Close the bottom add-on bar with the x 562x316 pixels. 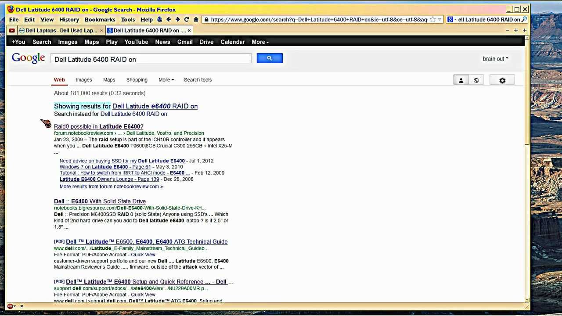pos(22,306)
